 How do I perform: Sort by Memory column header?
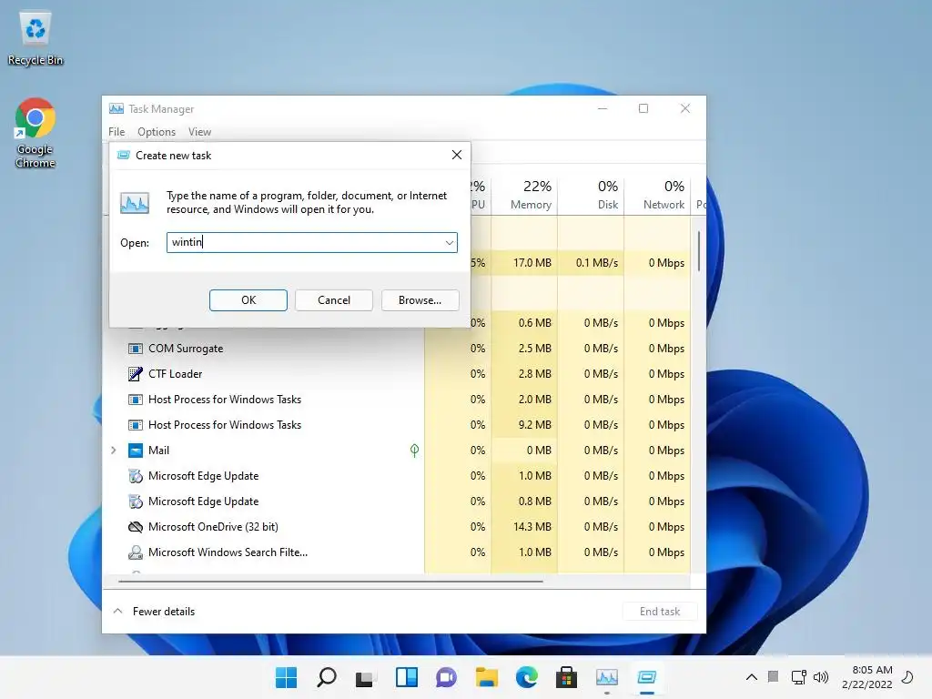click(x=525, y=195)
